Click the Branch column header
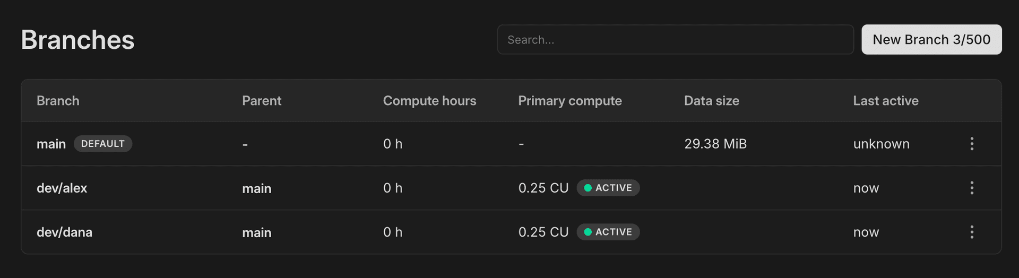The image size is (1019, 278). [58, 101]
